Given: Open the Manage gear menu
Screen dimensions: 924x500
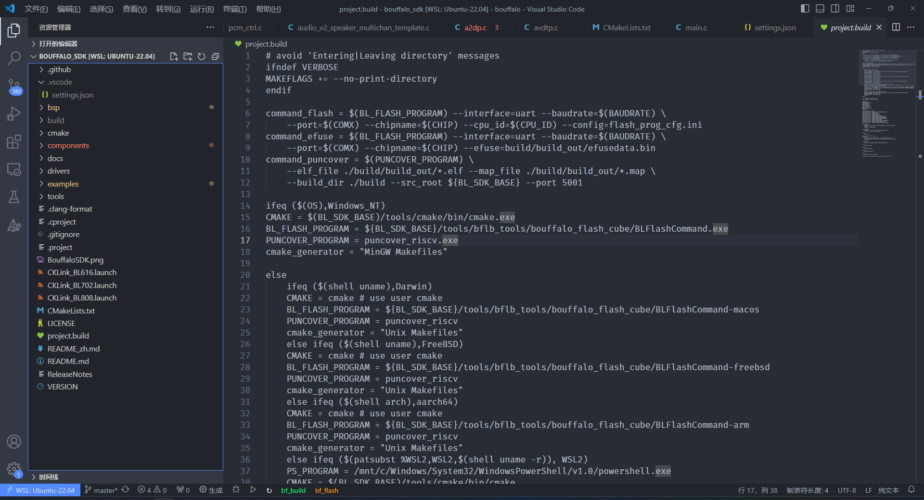Looking at the screenshot, I should coord(14,469).
